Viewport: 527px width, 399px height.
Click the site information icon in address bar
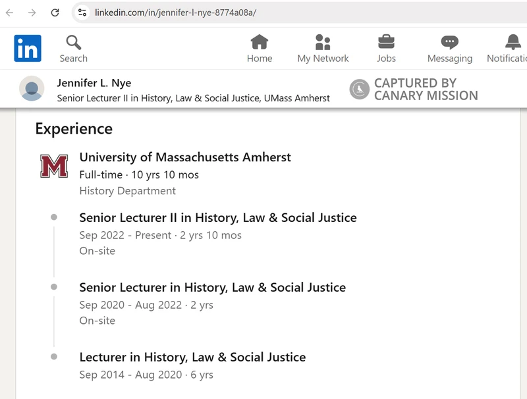[82, 13]
